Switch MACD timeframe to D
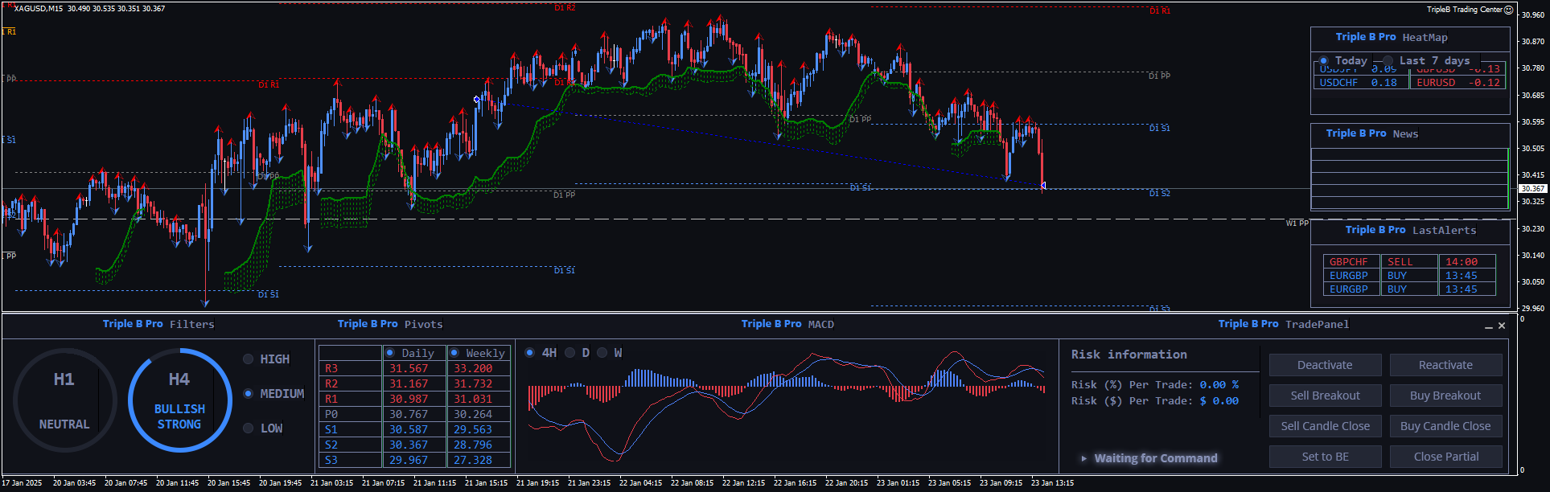The width and height of the screenshot is (1550, 492). 569,353
